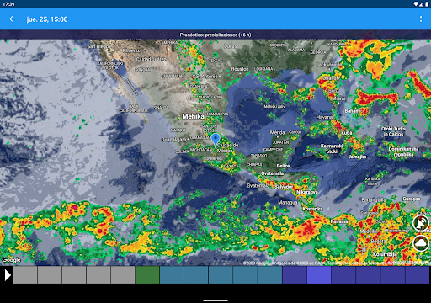This screenshot has height=303, width=431.
Task: Click the 'Otoki Turks in Caicos' label
Action: 393,131
